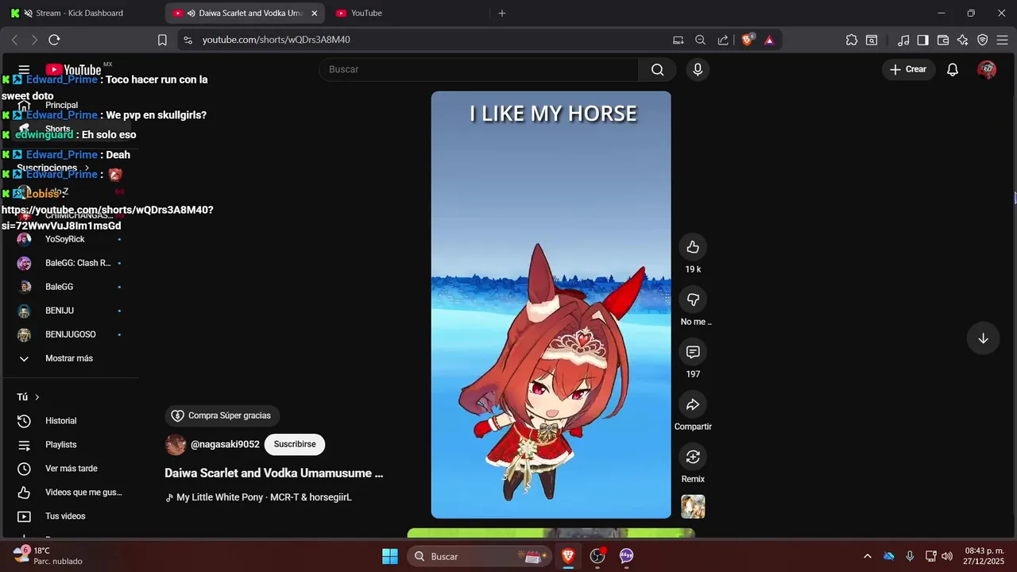
Task: Show hidden system tray icons
Action: [x=867, y=556]
